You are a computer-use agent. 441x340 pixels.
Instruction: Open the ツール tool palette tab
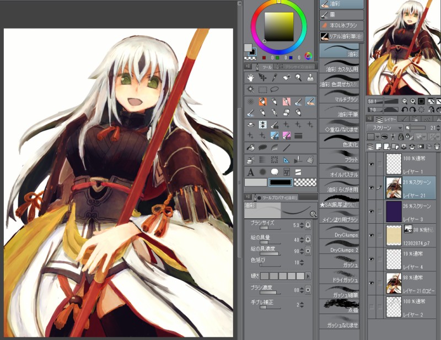click(263, 67)
